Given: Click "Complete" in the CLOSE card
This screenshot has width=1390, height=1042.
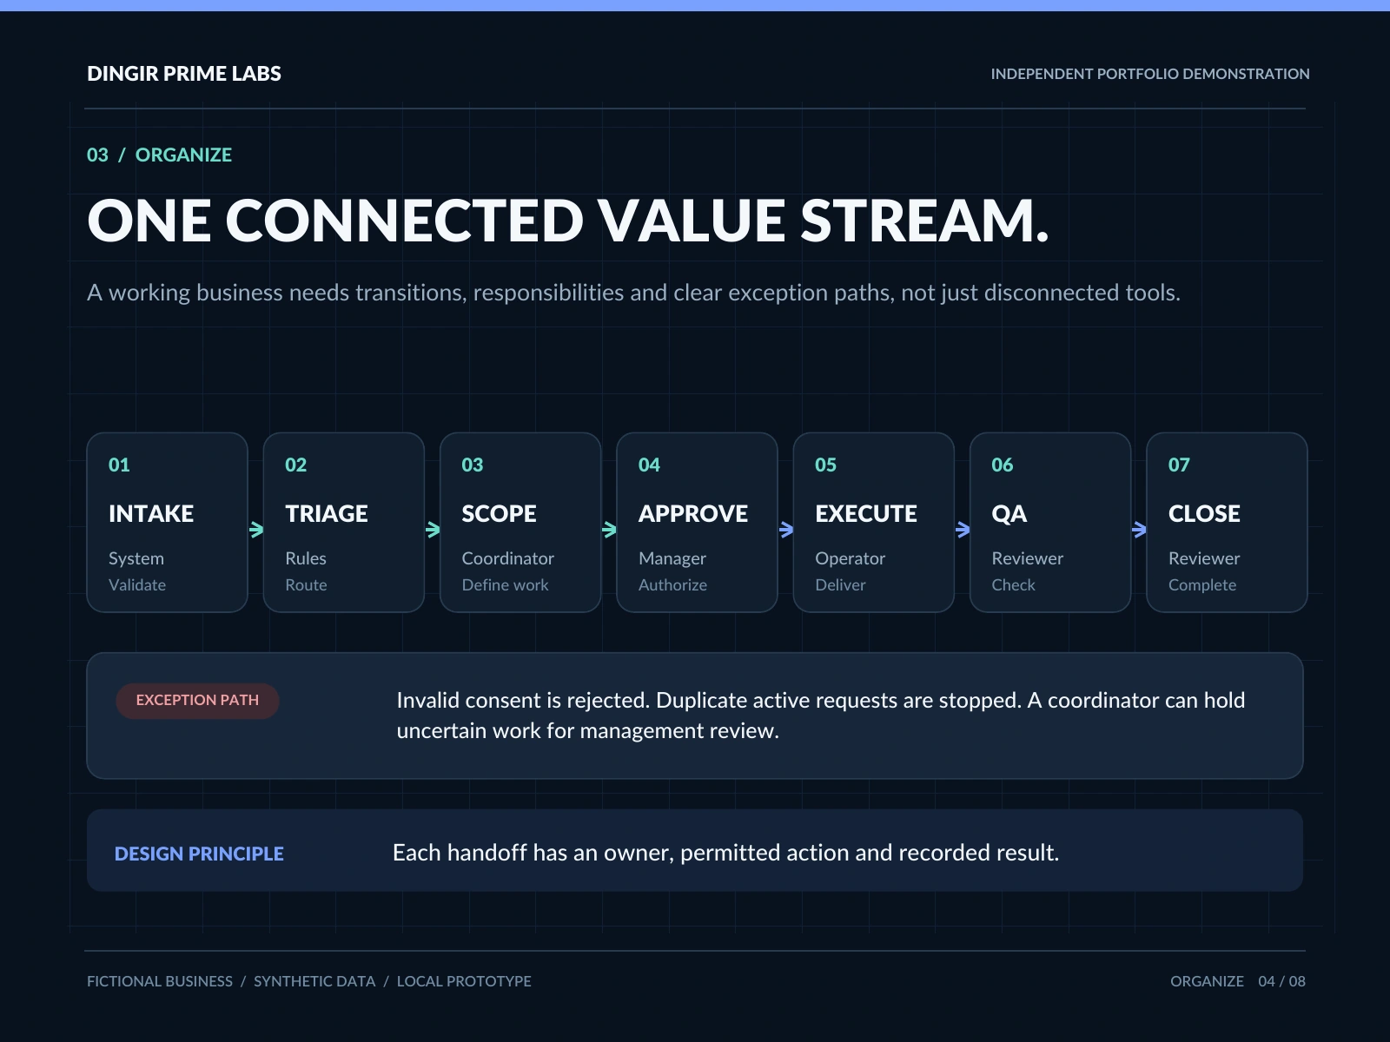Looking at the screenshot, I should [x=1202, y=585].
